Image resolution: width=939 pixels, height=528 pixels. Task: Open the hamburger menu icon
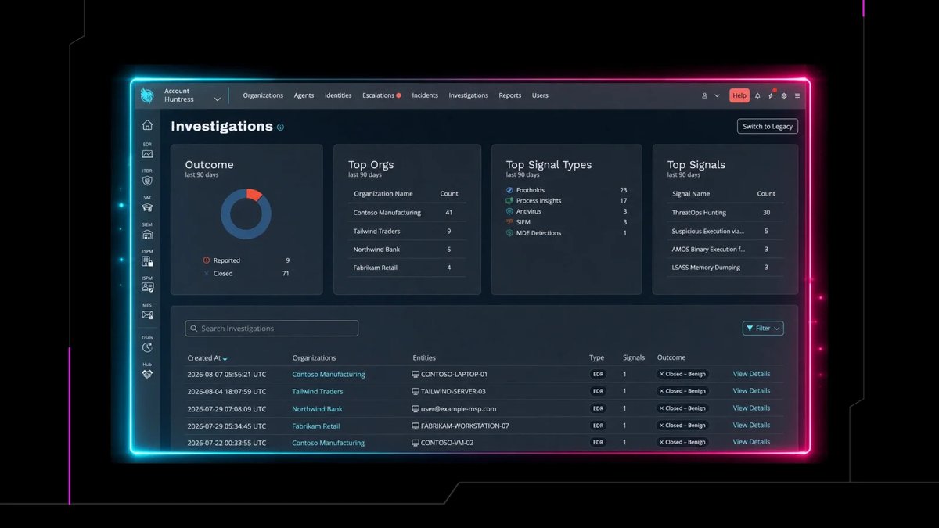[797, 95]
